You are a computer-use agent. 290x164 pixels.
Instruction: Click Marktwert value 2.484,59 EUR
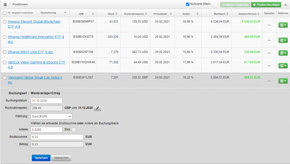click(220, 37)
